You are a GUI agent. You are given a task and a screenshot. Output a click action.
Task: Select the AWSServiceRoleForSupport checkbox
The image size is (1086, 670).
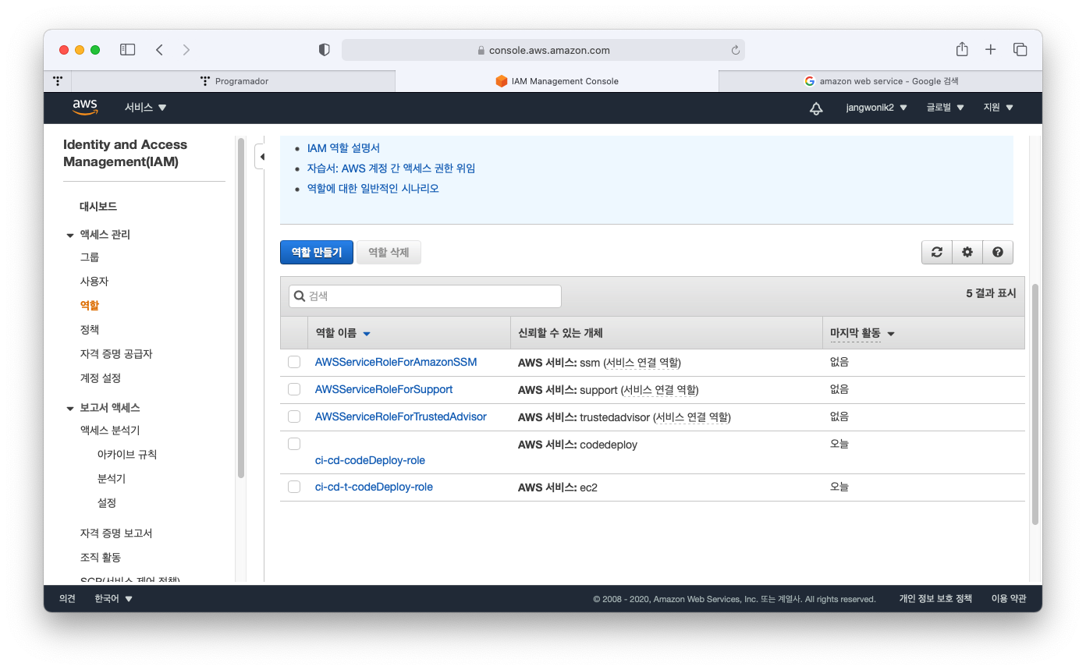(294, 389)
